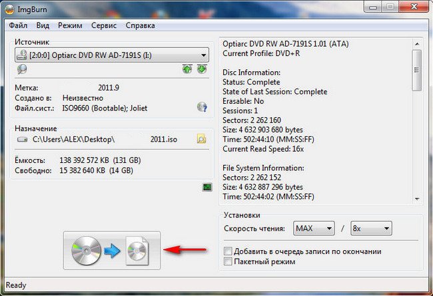The width and height of the screenshot is (433, 296).
Task: Click the Sectors: 2 262 160 line
Action: click(x=252, y=120)
